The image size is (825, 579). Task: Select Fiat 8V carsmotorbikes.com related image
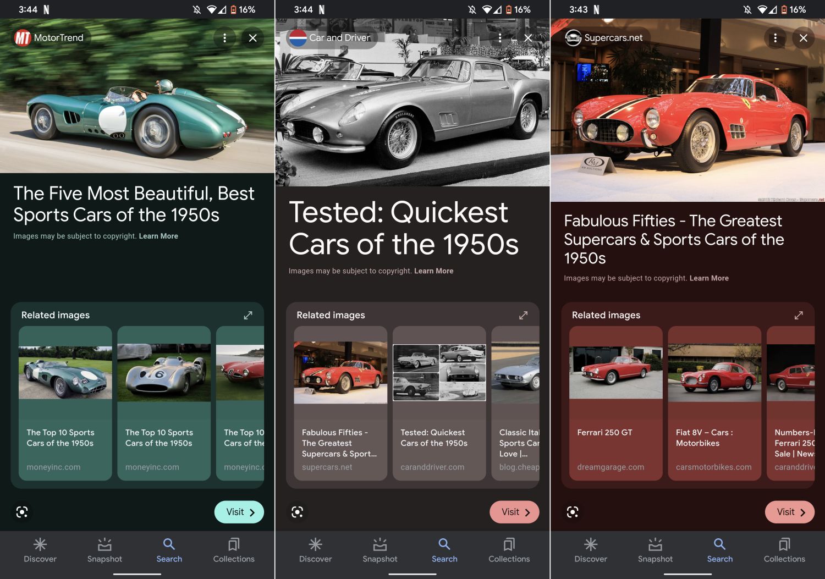click(714, 403)
